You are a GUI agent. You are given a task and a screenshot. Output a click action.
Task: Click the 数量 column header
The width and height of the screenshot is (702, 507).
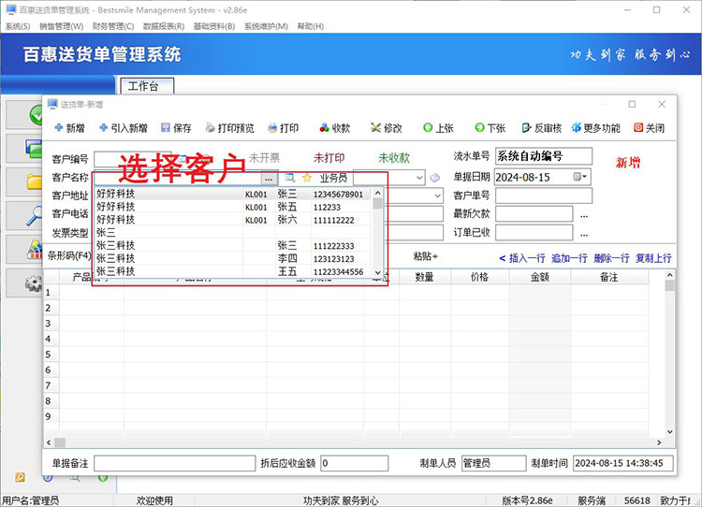point(424,277)
